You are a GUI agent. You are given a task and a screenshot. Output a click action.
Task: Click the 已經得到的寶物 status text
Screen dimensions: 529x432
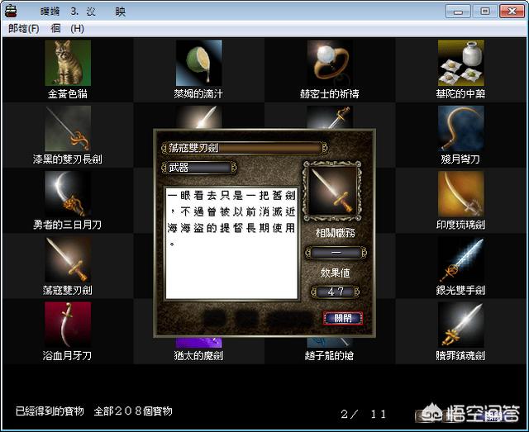(50, 411)
